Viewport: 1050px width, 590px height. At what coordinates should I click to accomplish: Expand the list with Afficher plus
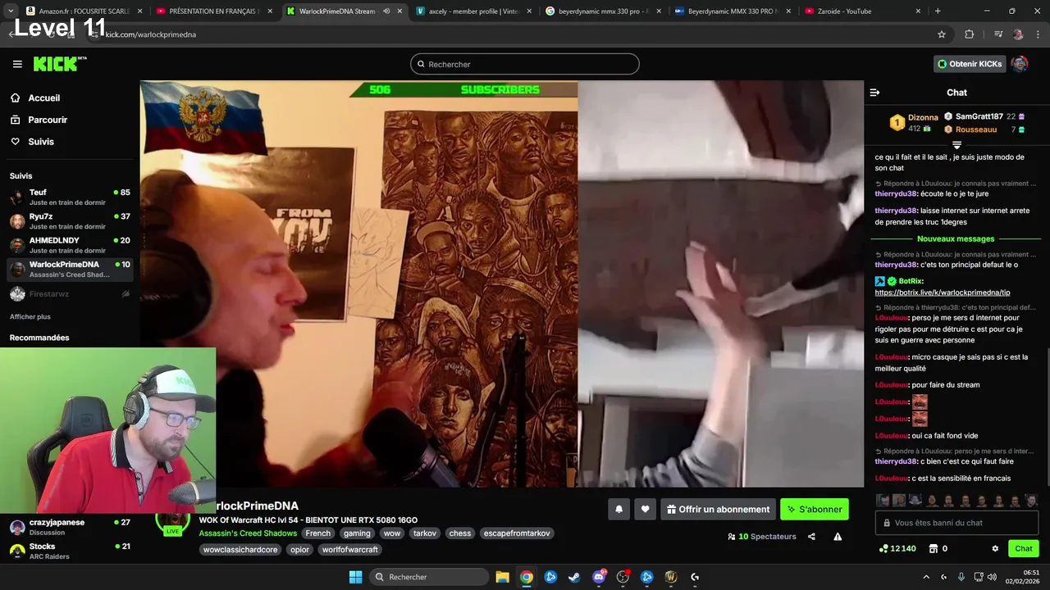pos(30,316)
